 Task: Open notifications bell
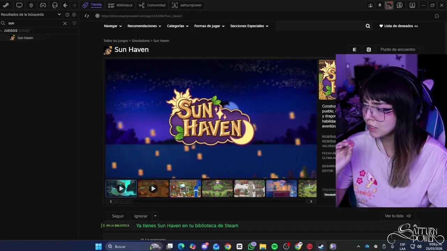click(x=380, y=5)
